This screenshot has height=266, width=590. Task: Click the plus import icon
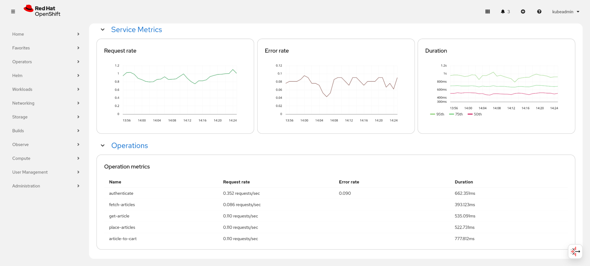coord(523,11)
